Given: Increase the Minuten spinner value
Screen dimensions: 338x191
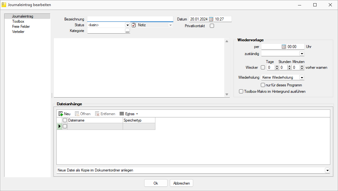Looking at the screenshot, I should [302, 66].
